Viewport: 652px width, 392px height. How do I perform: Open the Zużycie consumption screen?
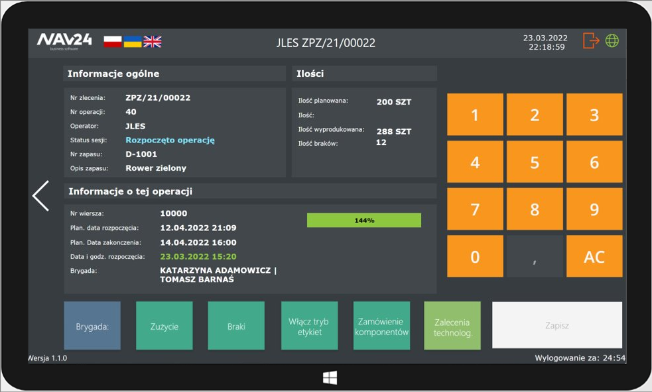164,326
